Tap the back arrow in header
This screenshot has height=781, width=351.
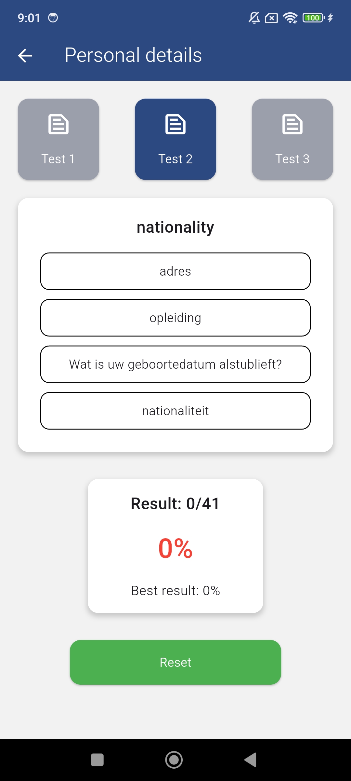[25, 55]
